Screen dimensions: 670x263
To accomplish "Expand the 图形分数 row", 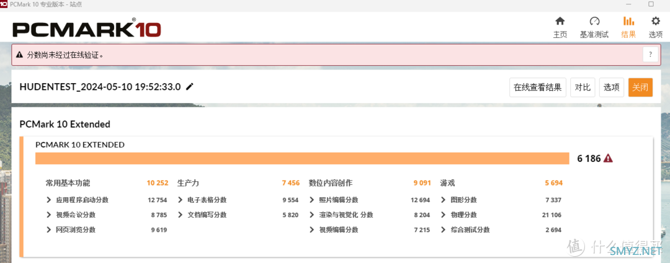I will [444, 200].
